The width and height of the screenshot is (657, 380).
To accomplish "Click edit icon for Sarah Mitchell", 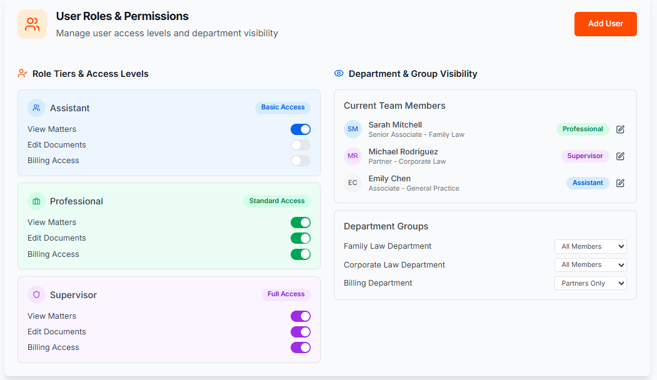I will point(620,129).
